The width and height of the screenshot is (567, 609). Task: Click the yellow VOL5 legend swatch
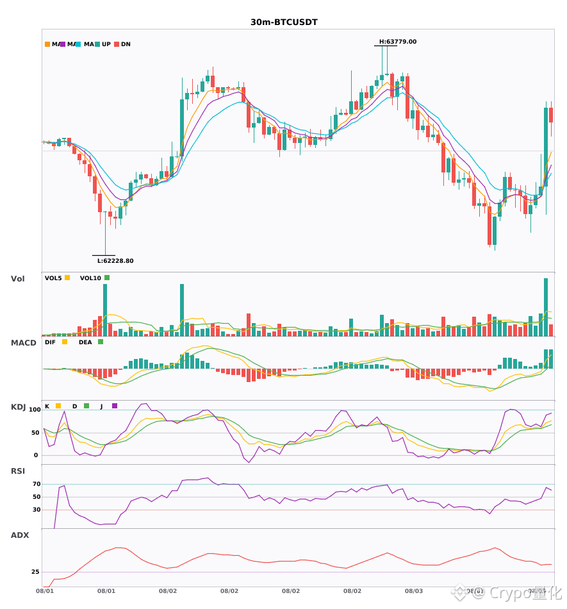[67, 278]
